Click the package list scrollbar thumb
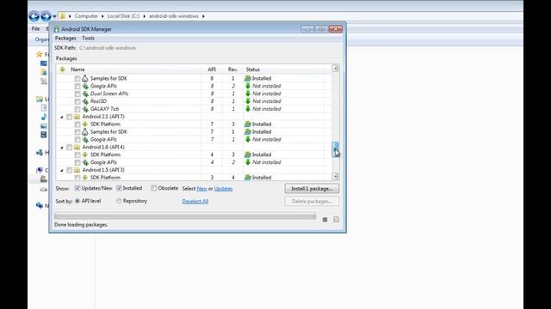Viewport: 551px width, 309px height. (336, 149)
